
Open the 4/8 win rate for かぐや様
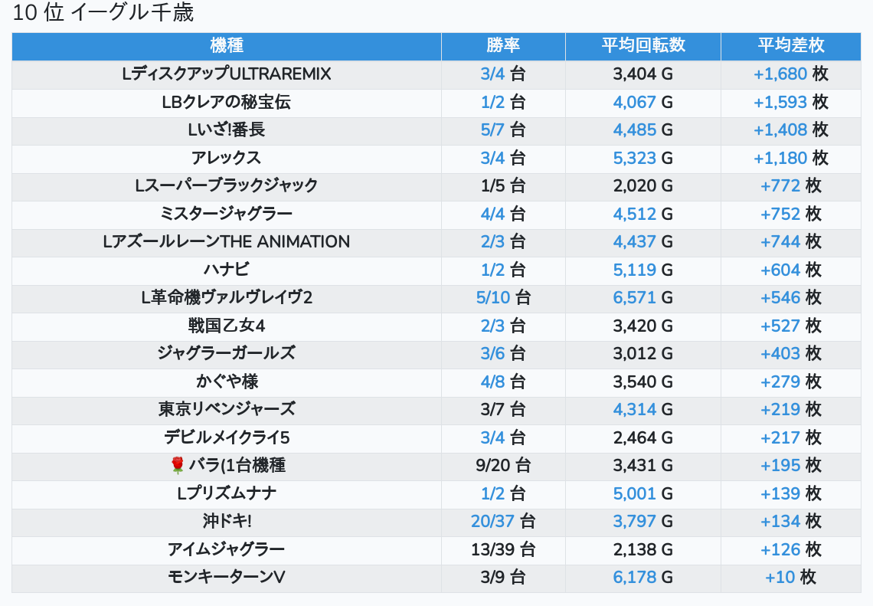492,382
